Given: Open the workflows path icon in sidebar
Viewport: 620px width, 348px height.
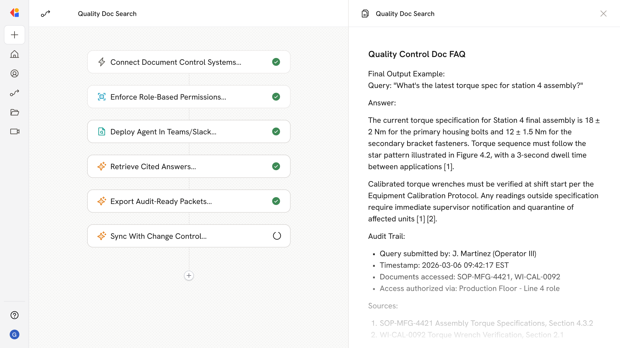Looking at the screenshot, I should [x=15, y=93].
